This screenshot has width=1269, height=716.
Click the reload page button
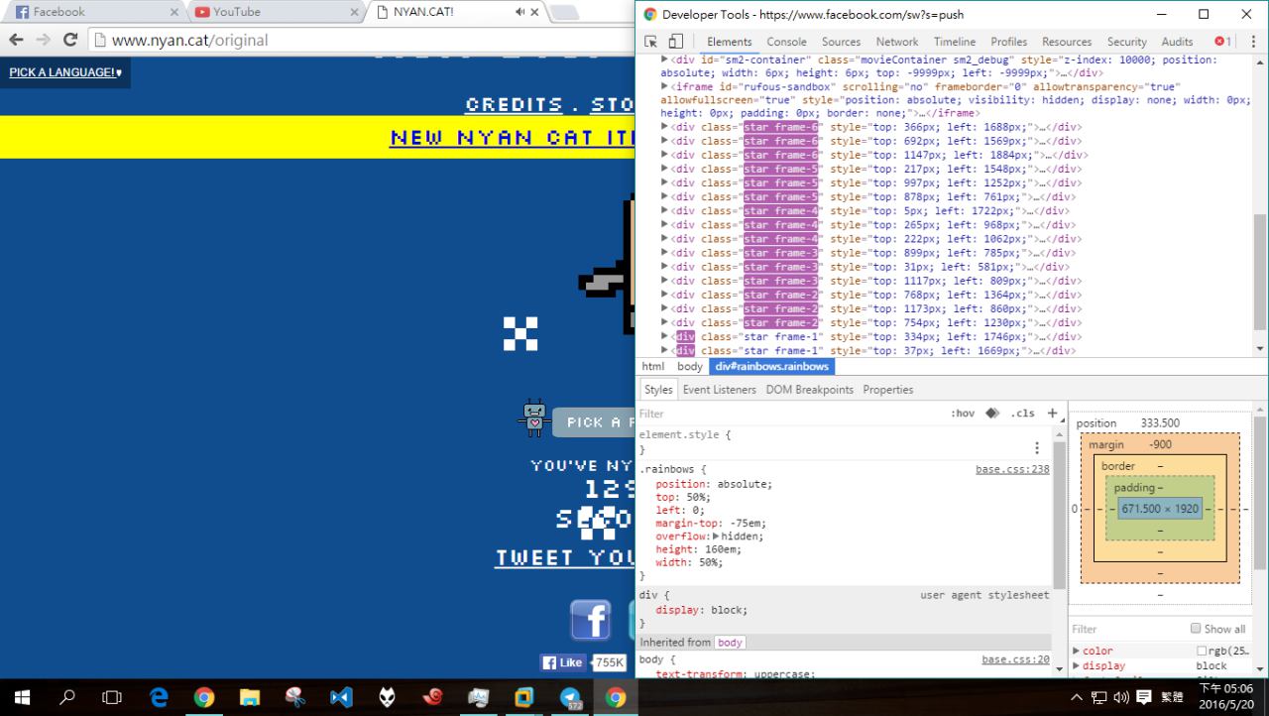coord(69,41)
